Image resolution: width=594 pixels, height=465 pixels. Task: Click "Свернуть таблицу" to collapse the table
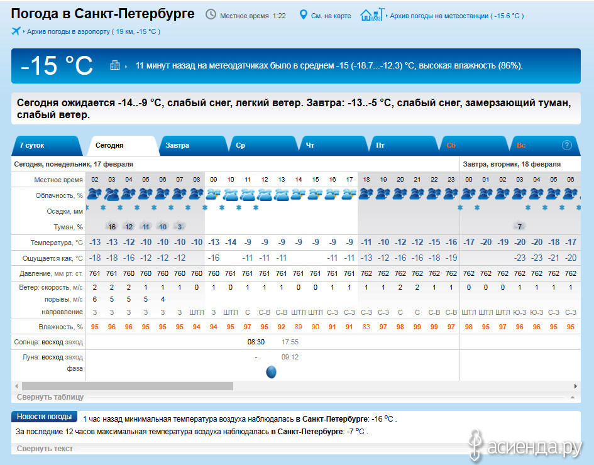point(50,397)
